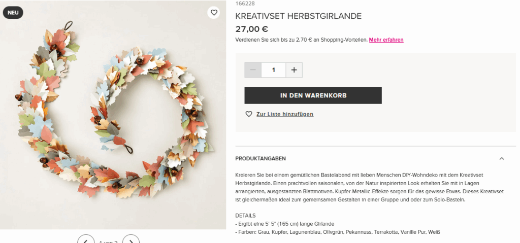
Task: Increase quantity with the plus button
Action: 294,70
